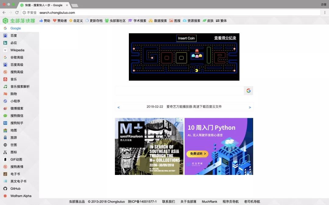Click 自定义 customize in top bar
329x205 pixels.
76,21
